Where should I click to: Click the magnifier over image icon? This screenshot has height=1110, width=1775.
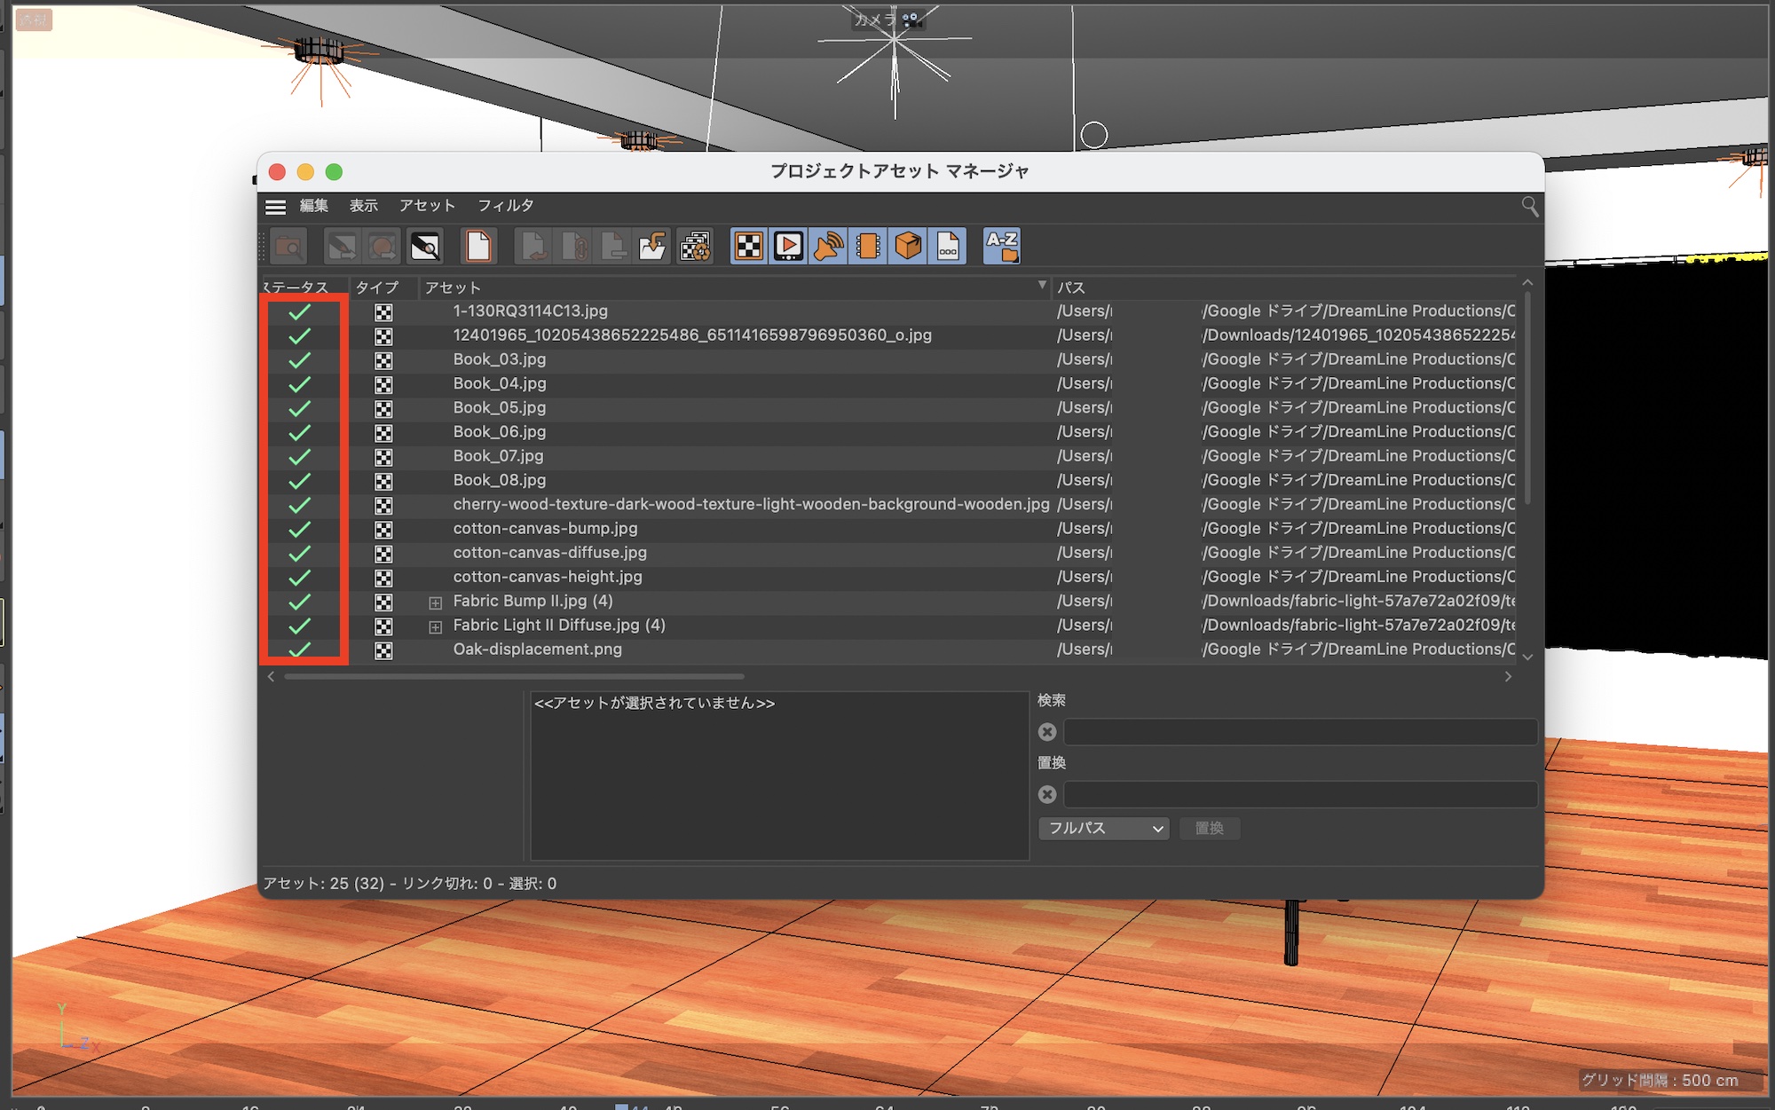[425, 246]
